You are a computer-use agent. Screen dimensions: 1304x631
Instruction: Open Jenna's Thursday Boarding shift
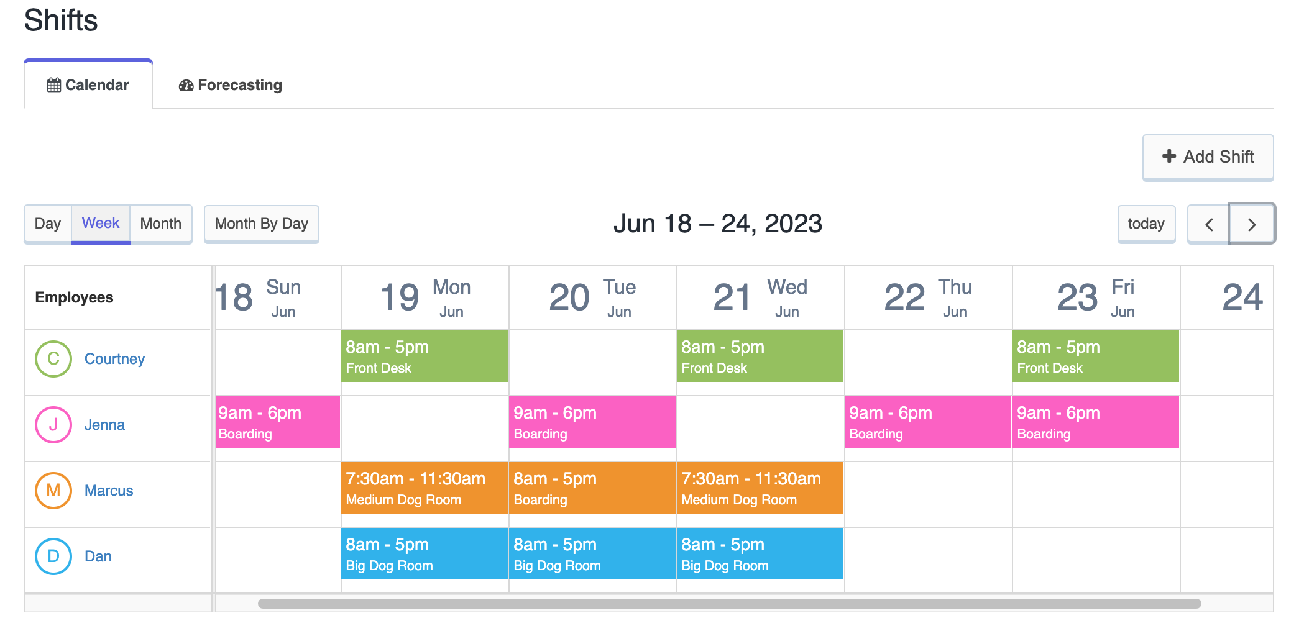click(x=928, y=422)
